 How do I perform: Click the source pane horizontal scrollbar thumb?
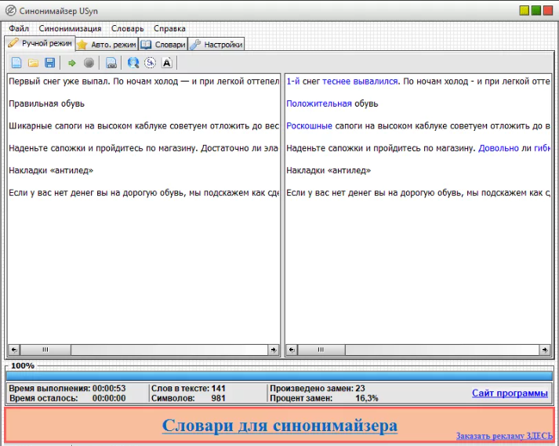click(45, 350)
